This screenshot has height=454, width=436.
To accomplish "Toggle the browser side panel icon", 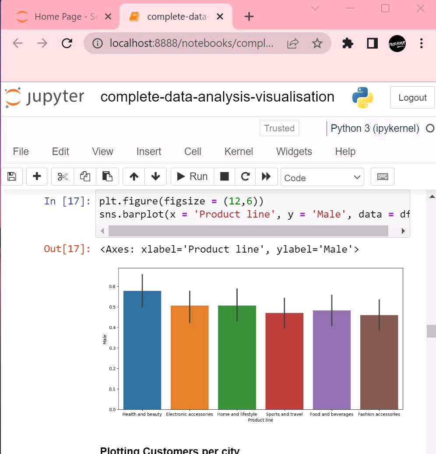I will point(373,43).
